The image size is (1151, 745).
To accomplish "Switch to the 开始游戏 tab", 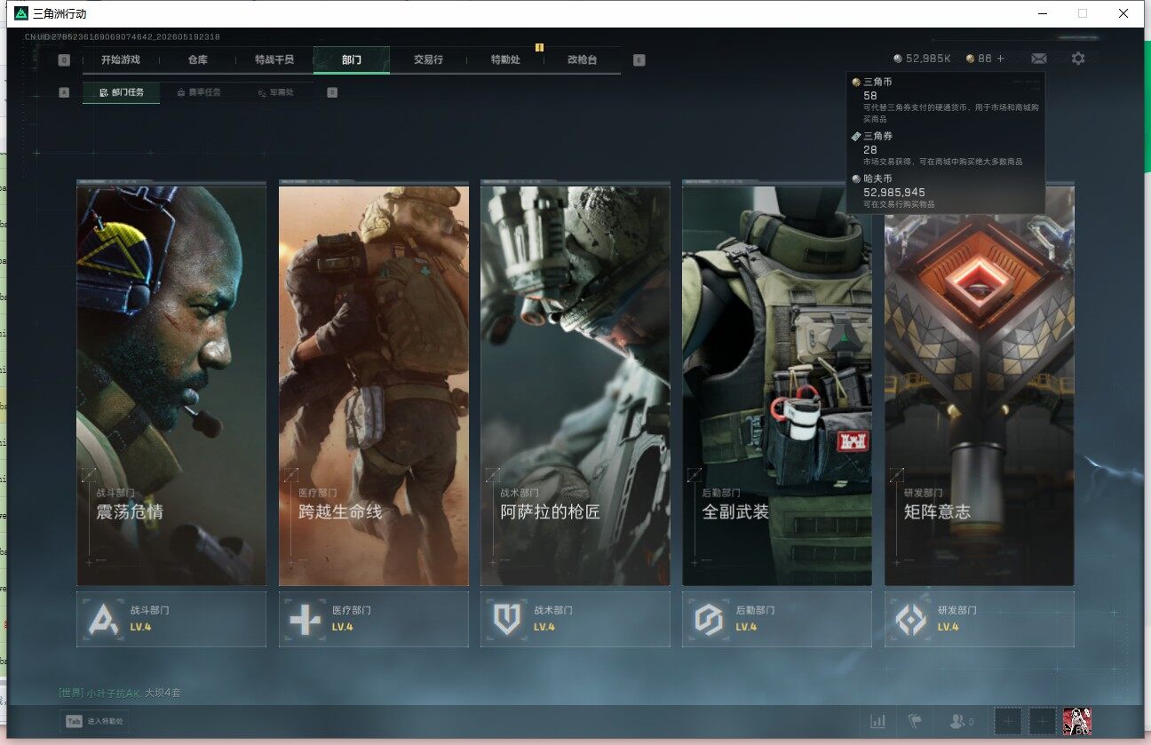I will point(120,59).
